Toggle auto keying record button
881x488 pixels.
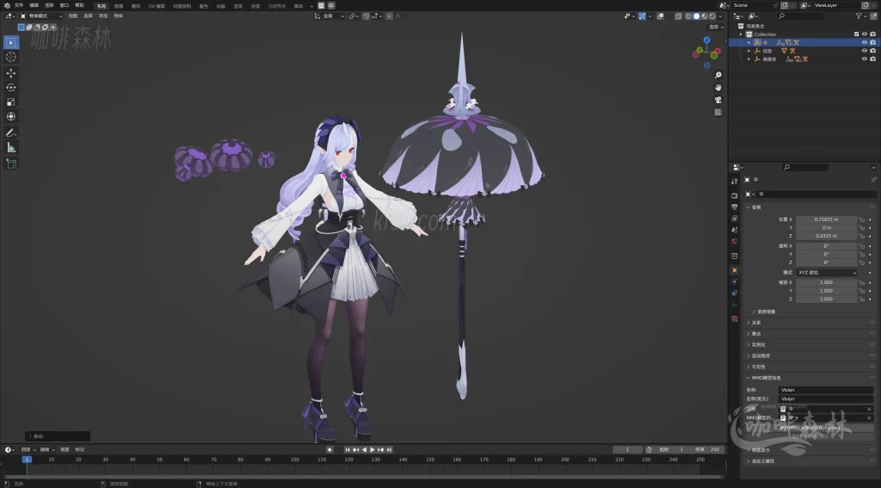[x=330, y=450]
